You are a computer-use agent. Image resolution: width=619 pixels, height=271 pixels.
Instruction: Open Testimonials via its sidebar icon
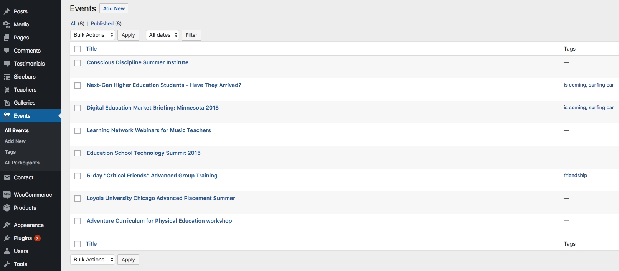tap(7, 64)
